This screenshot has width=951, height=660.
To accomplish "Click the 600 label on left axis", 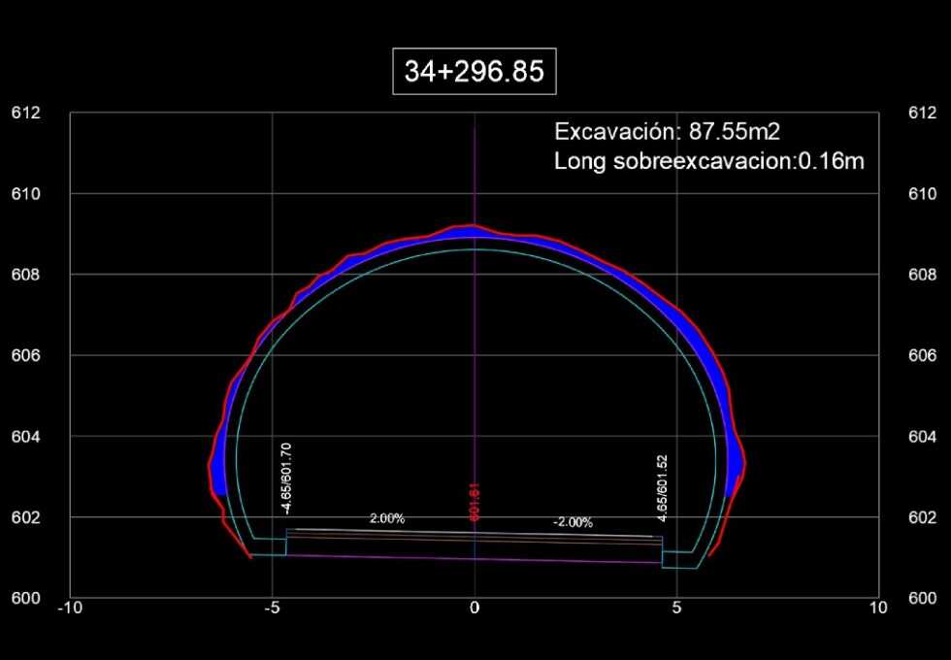I will 26,599.
